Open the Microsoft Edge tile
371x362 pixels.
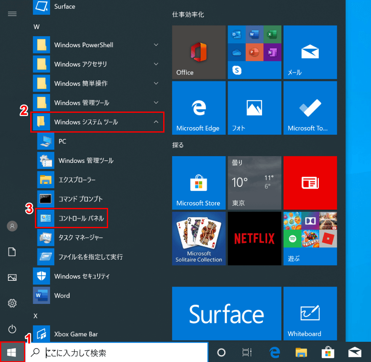(x=199, y=108)
